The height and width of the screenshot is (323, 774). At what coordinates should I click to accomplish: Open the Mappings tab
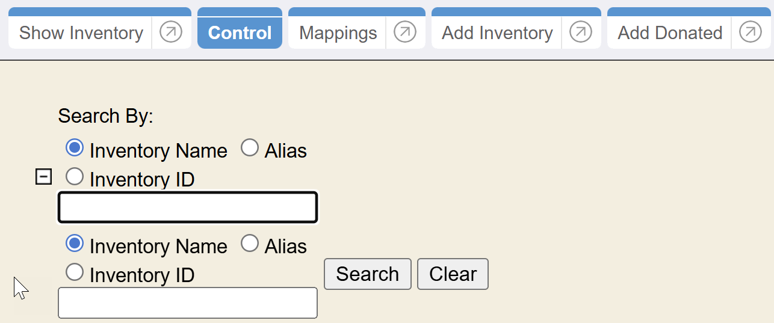pos(338,33)
